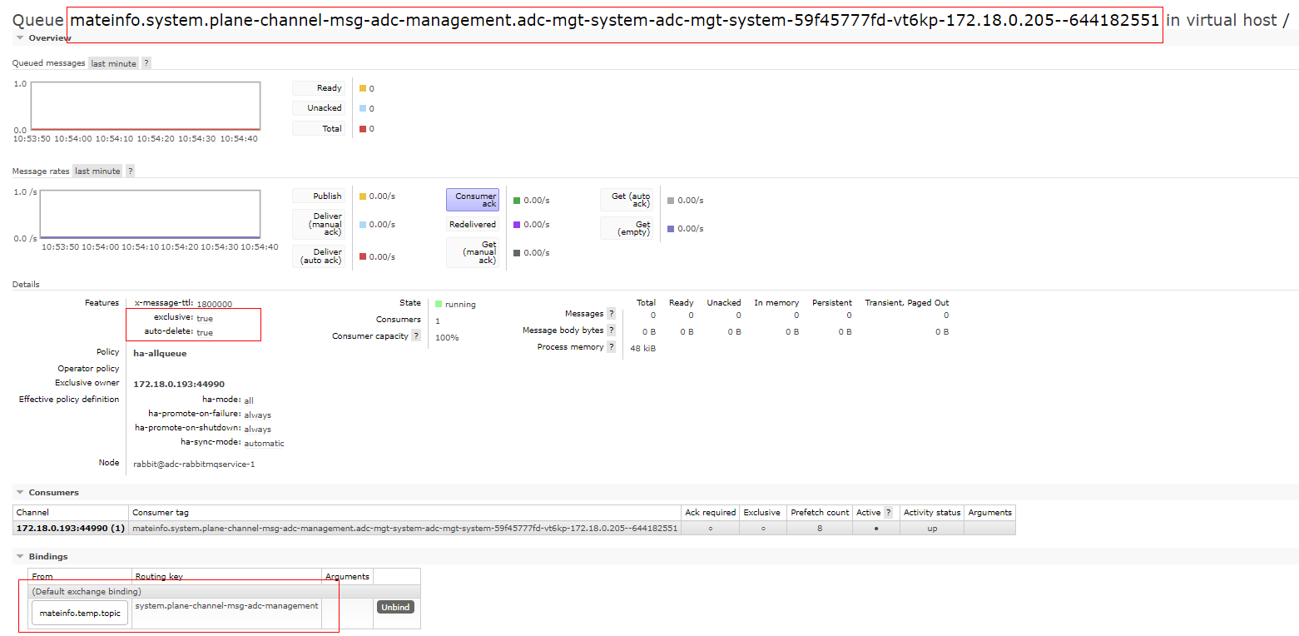Select routing key system.plane-channel-msg-adc-management
1299x636 pixels.
(226, 605)
